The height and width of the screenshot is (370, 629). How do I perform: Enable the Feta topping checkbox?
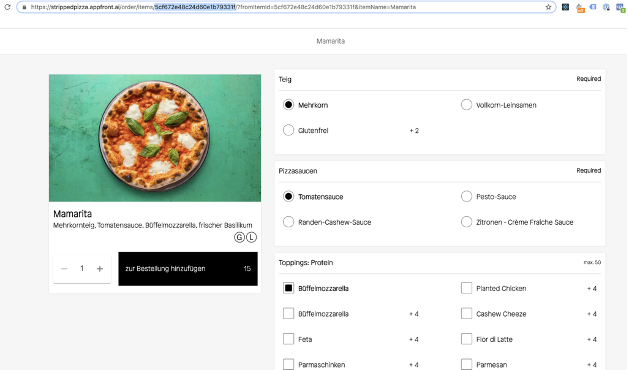(288, 339)
